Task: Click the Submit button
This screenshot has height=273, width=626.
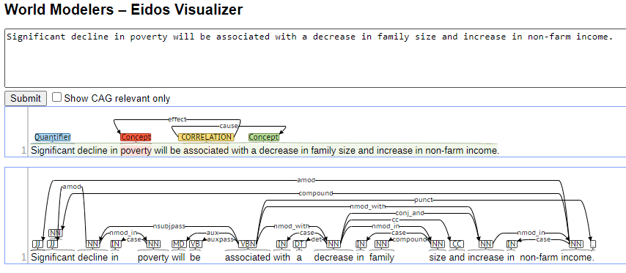Action: pyautogui.click(x=26, y=98)
